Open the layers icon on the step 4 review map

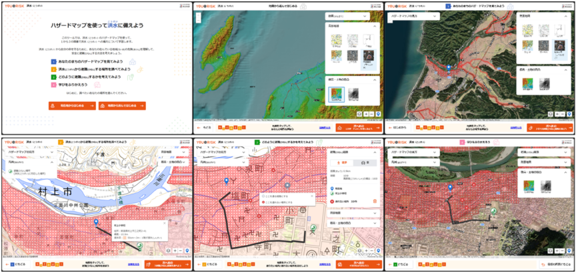click(550, 250)
